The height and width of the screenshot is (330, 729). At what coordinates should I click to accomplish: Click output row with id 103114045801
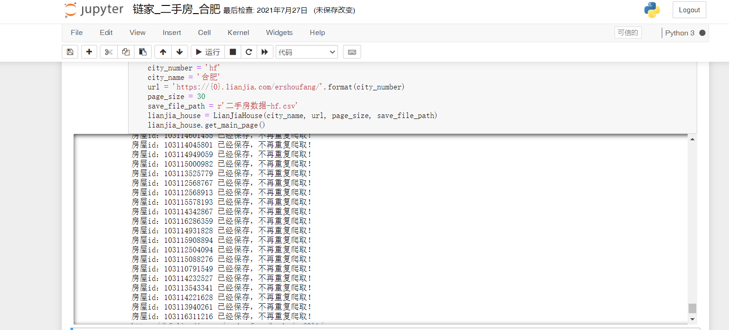tap(222, 145)
